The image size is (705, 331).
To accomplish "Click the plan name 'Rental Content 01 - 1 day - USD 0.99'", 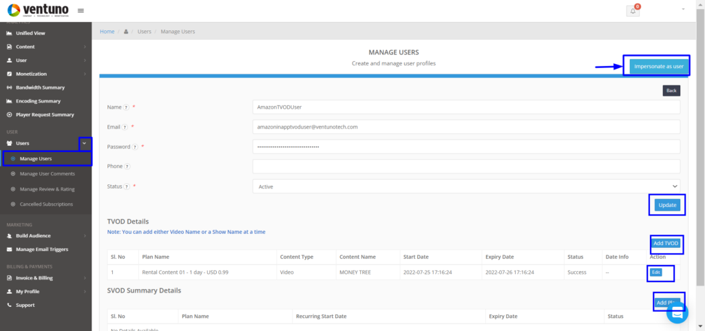I will click(186, 273).
